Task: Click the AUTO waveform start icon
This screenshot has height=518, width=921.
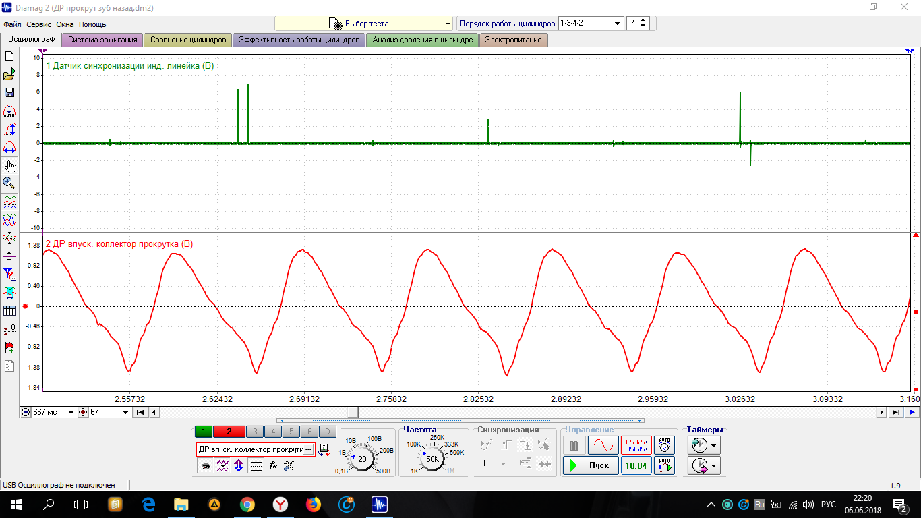Action: click(665, 465)
